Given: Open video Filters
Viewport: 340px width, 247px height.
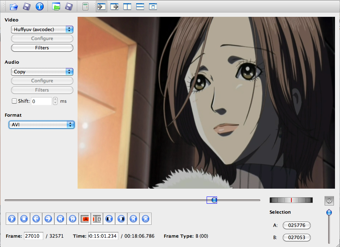Looking at the screenshot, I should point(42,48).
